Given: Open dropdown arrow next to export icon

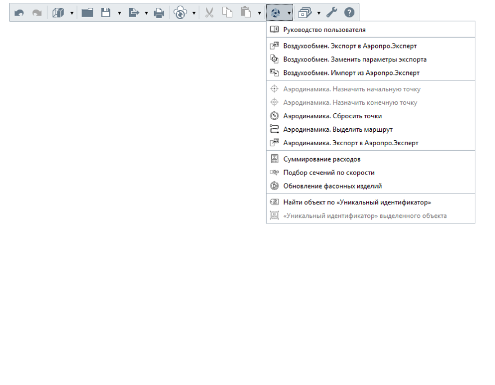Looking at the screenshot, I should click(x=146, y=12).
